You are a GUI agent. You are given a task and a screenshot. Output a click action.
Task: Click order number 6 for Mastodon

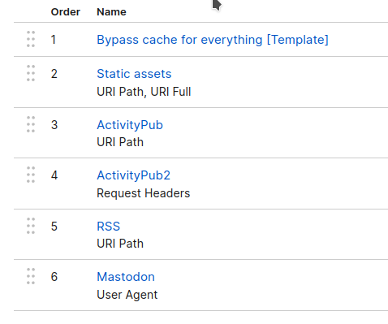point(54,277)
